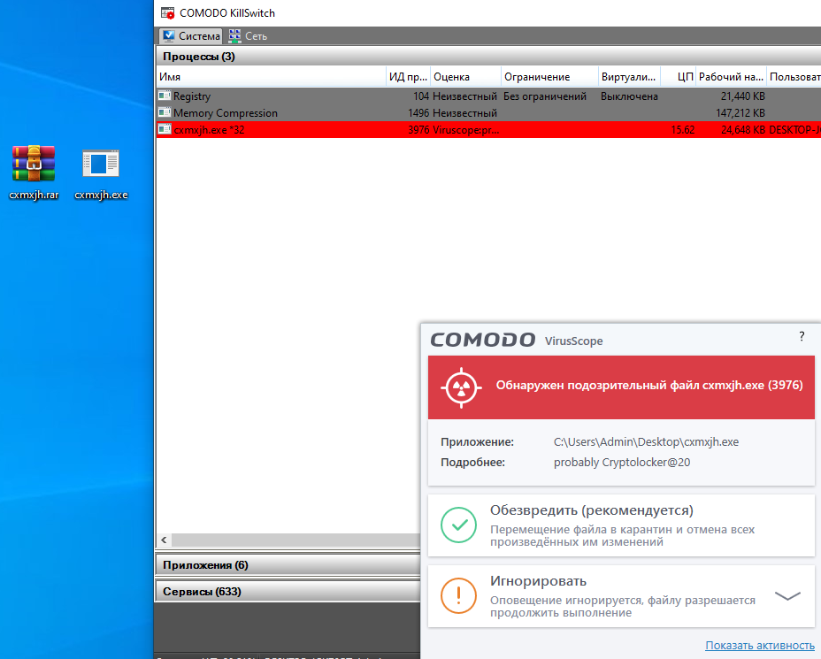Click the cxmxjh.exe process row icon
This screenshot has height=659, width=821.
(x=165, y=129)
